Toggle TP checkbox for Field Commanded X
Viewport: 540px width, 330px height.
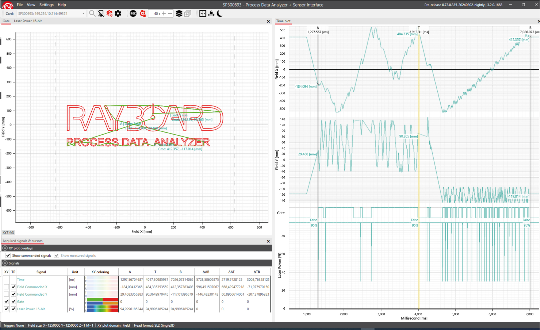click(x=13, y=287)
